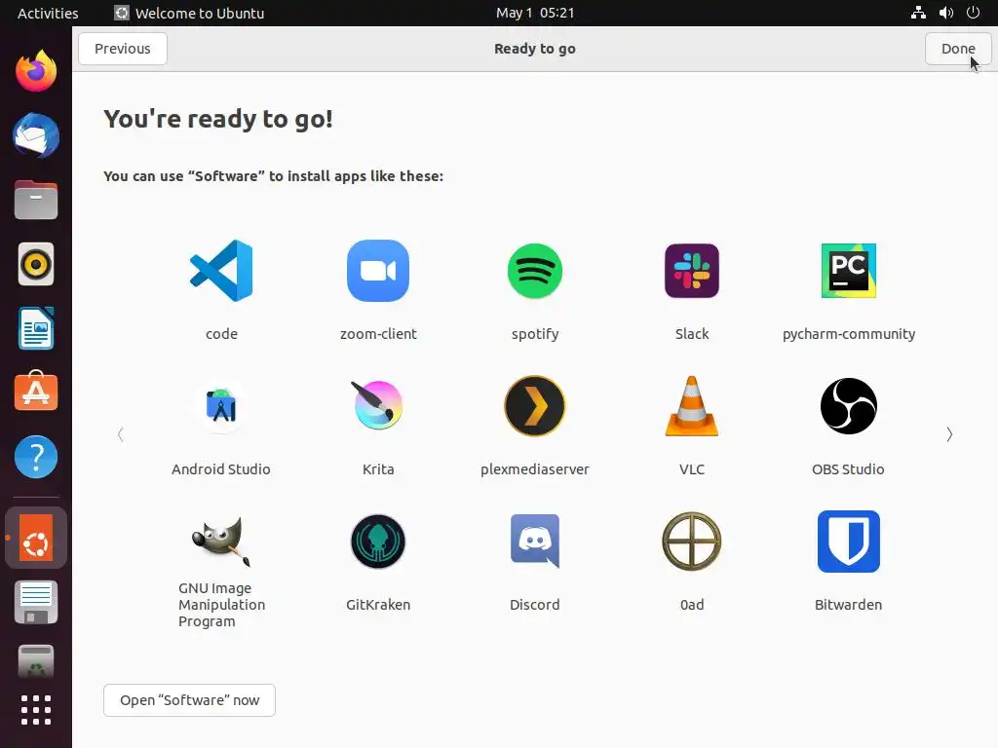Select the pycharm-community app icon
The image size is (998, 748).
849,271
